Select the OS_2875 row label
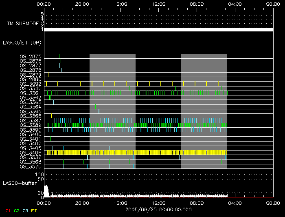The image size is (285, 217). [30, 56]
